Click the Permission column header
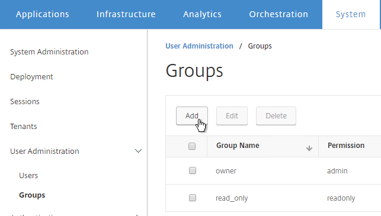 point(346,146)
